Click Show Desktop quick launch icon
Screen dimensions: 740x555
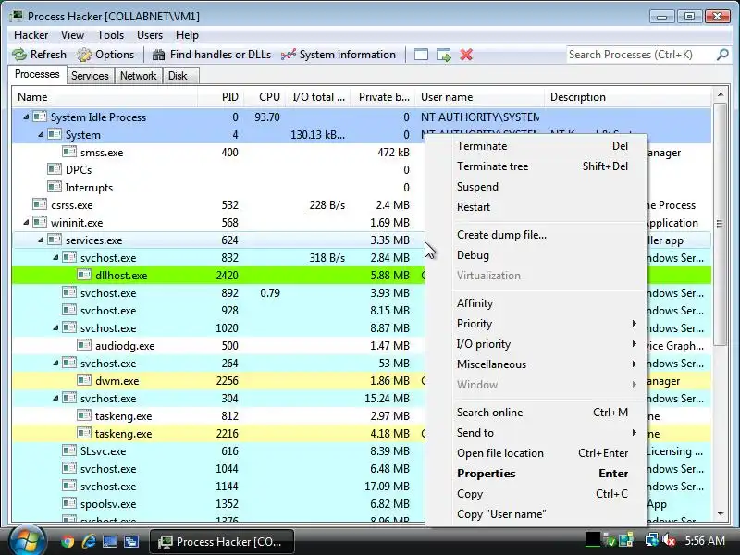click(x=110, y=541)
